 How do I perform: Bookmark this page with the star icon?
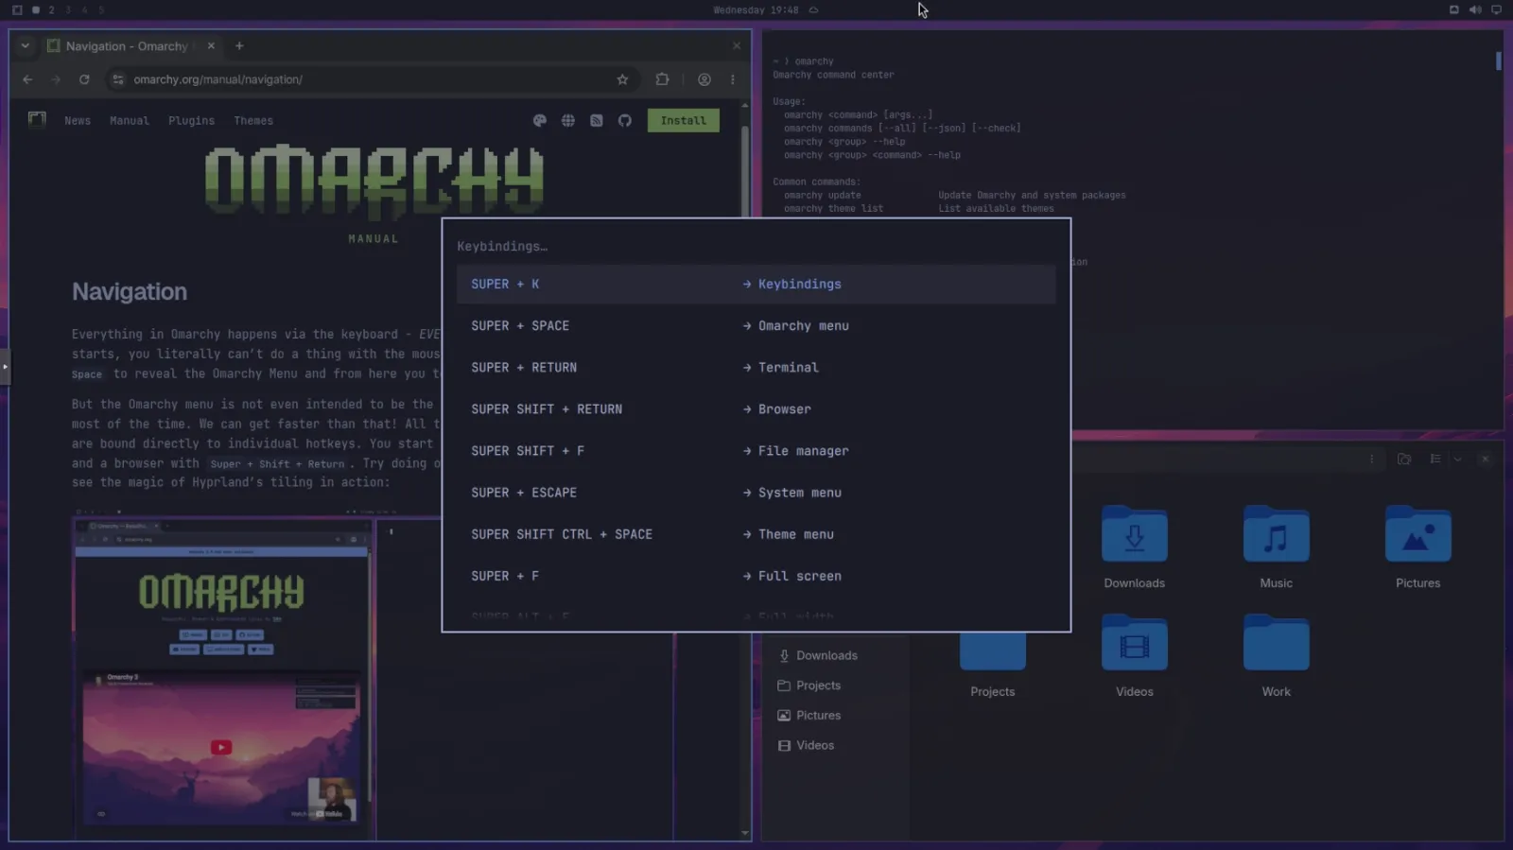(622, 79)
